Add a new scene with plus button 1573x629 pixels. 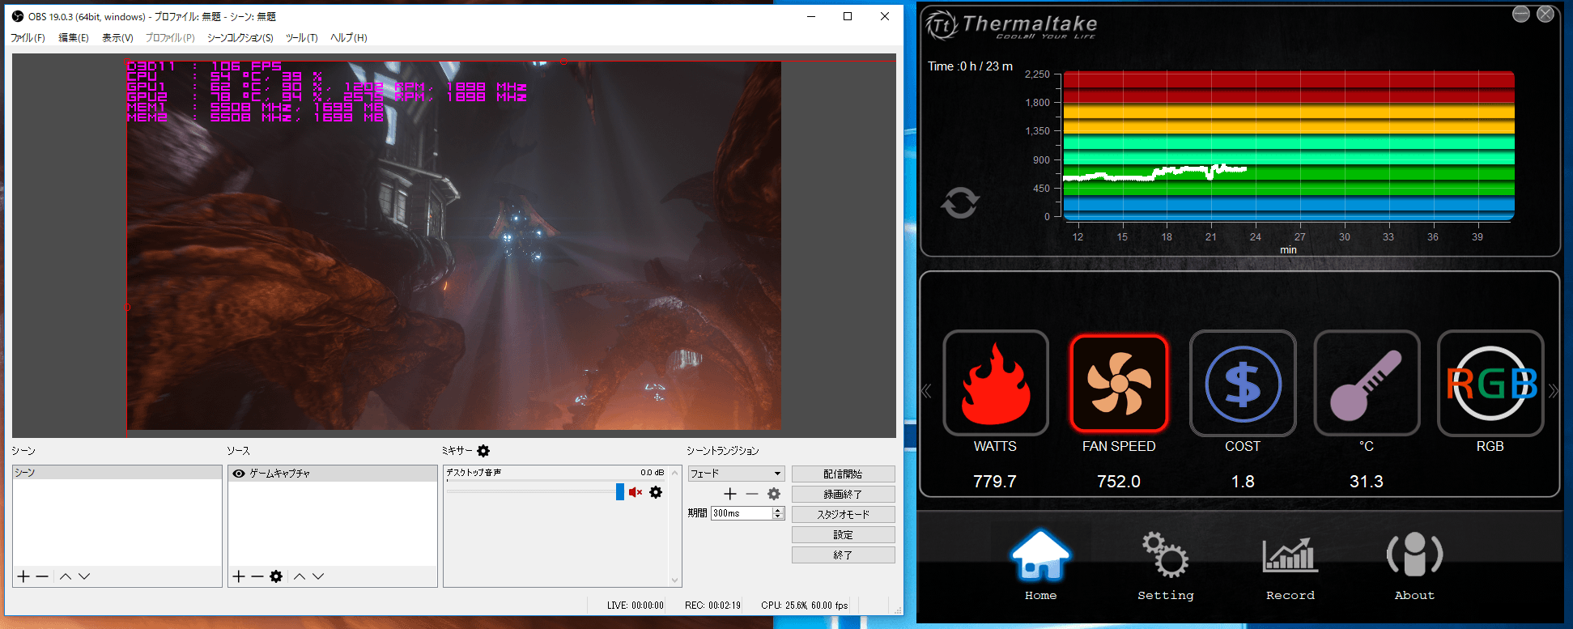[x=23, y=576]
